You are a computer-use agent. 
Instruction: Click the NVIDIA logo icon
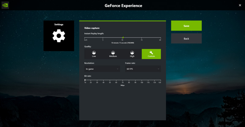click(x=5, y=5)
